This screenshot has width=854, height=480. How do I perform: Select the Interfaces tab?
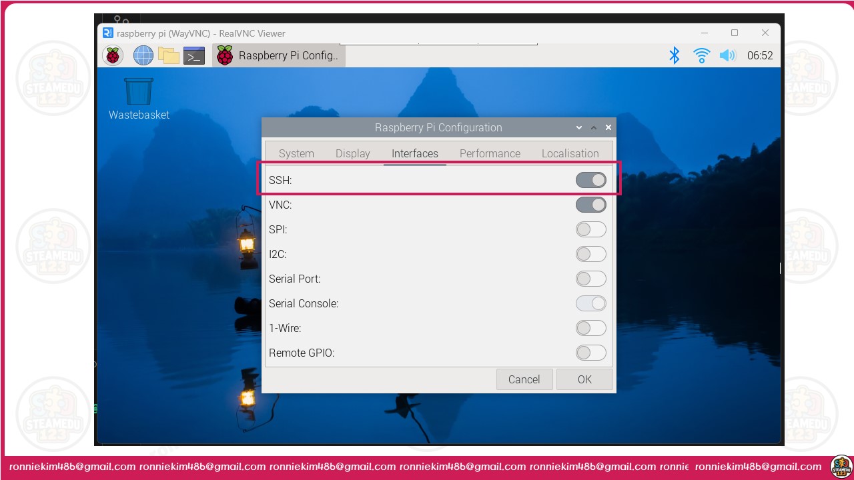pyautogui.click(x=415, y=153)
